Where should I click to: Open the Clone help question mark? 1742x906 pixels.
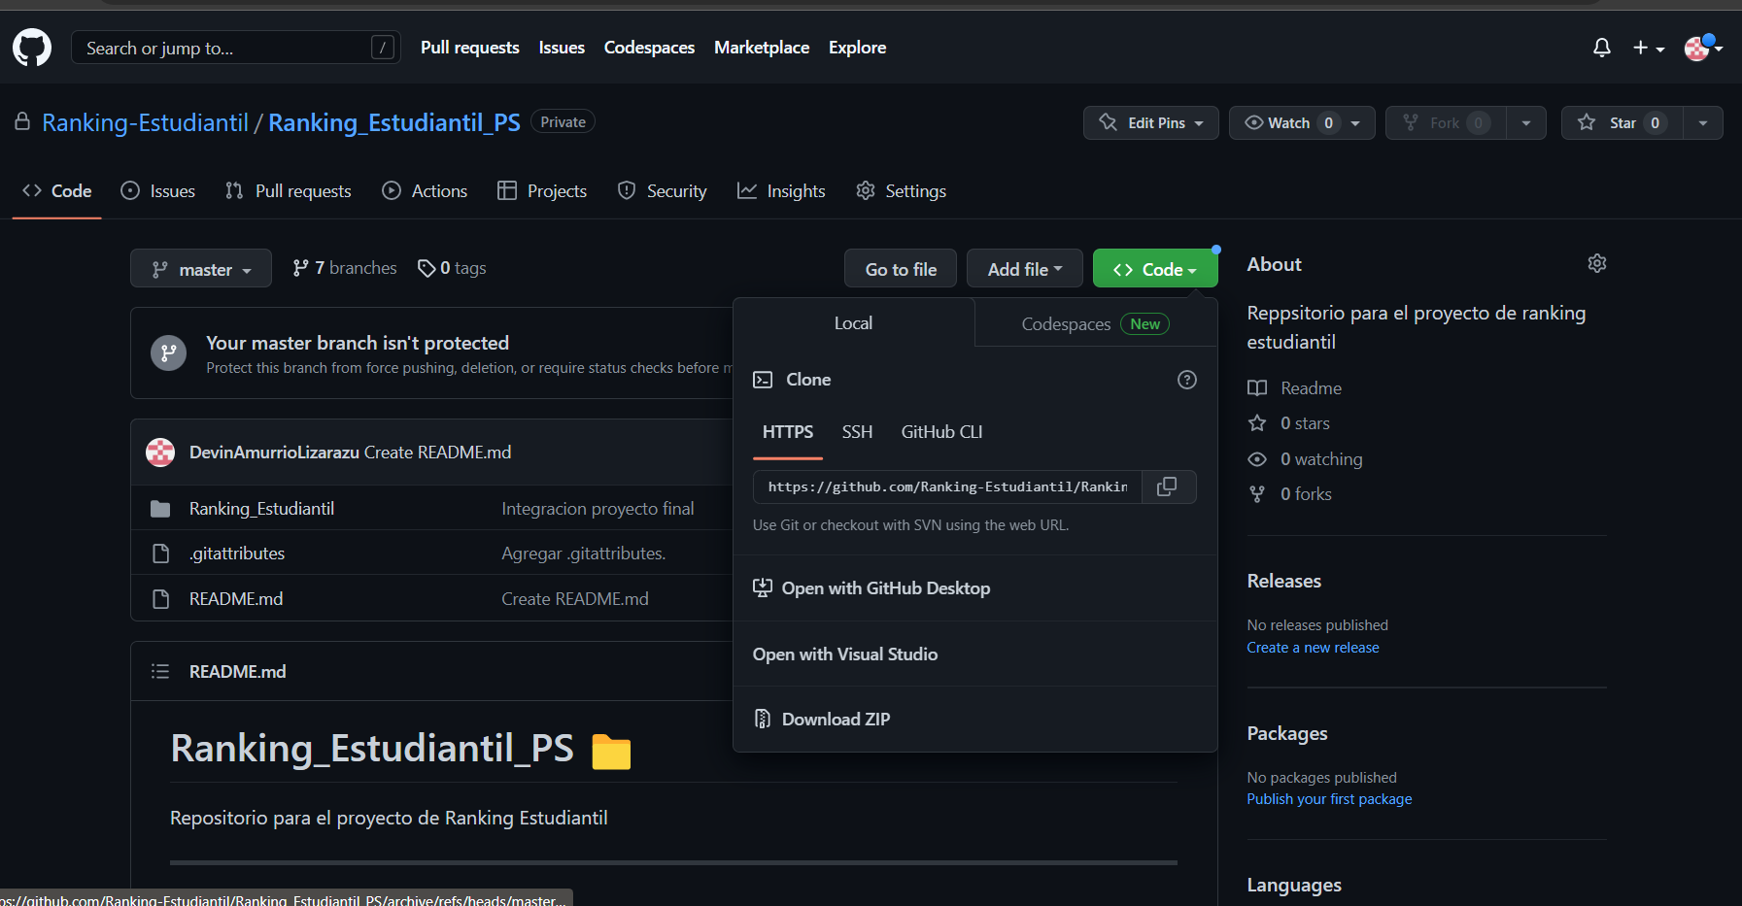tap(1187, 380)
